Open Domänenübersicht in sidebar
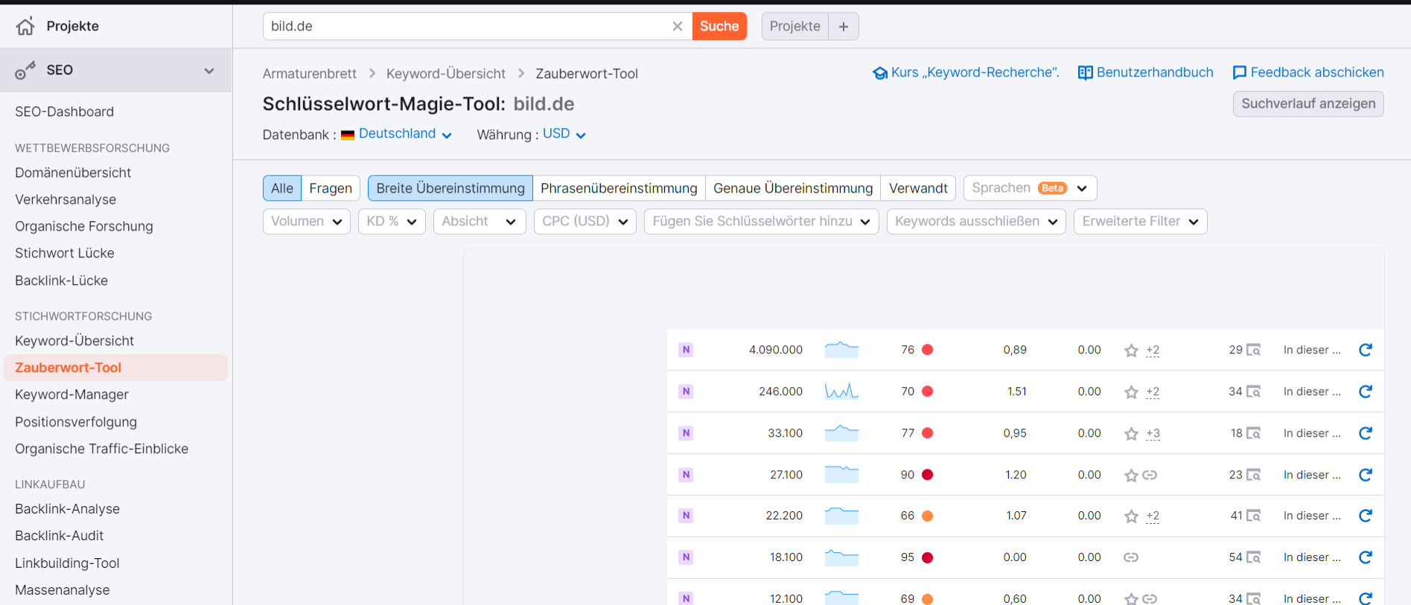The width and height of the screenshot is (1411, 605). (x=73, y=173)
